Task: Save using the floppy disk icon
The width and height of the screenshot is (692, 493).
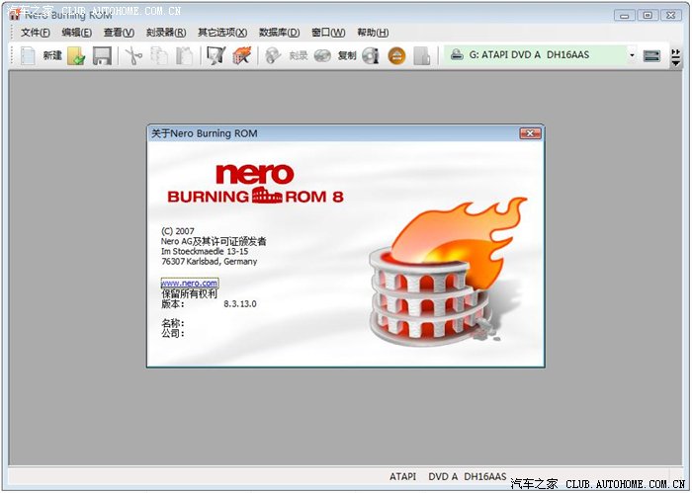Action: [102, 56]
